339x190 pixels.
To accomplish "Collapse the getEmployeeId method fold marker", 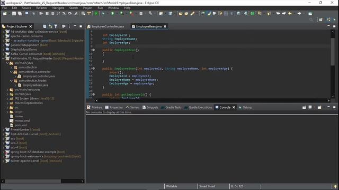I will [94, 94].
